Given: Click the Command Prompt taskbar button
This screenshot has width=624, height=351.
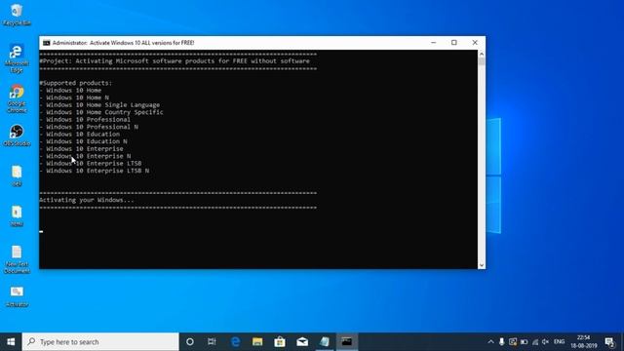Looking at the screenshot, I should point(347,342).
